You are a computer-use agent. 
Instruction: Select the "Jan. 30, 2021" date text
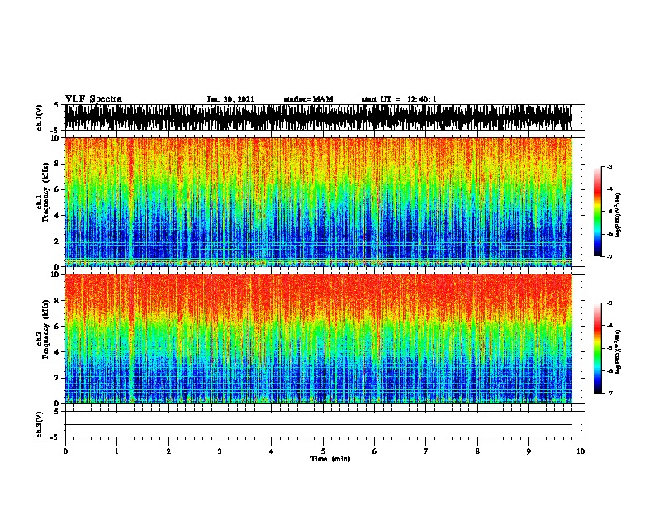coord(230,99)
